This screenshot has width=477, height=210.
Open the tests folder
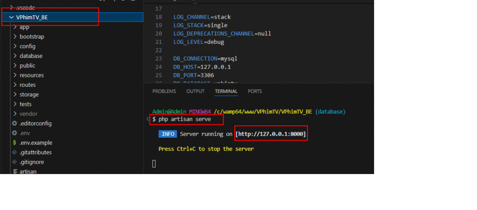(26, 104)
